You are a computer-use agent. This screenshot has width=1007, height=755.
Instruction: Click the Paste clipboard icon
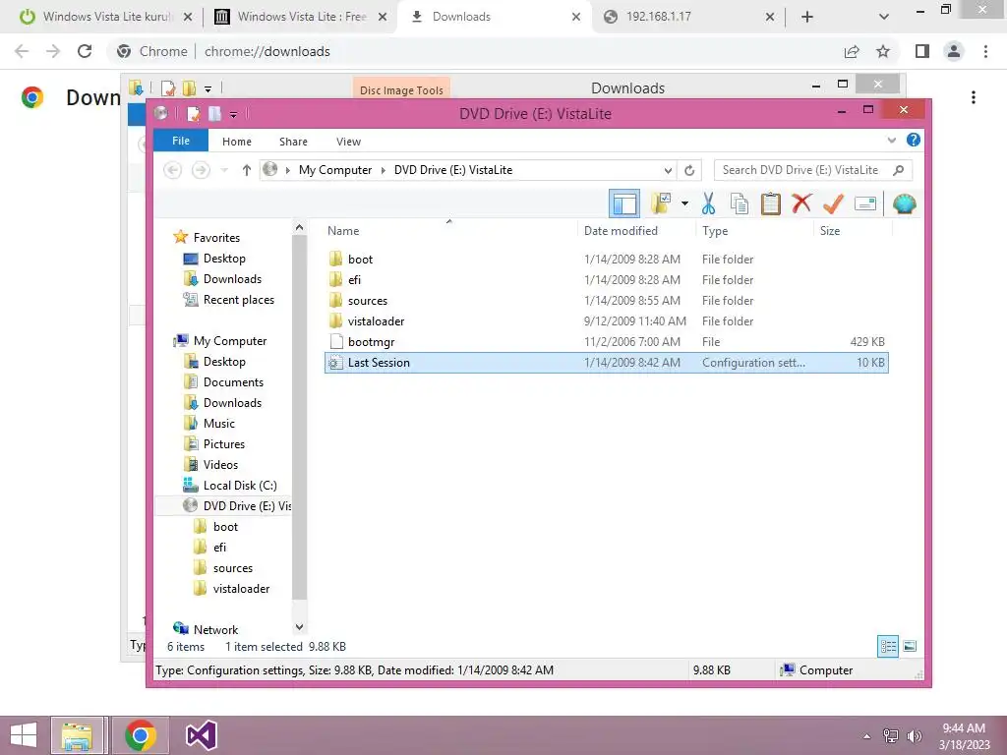pyautogui.click(x=771, y=204)
